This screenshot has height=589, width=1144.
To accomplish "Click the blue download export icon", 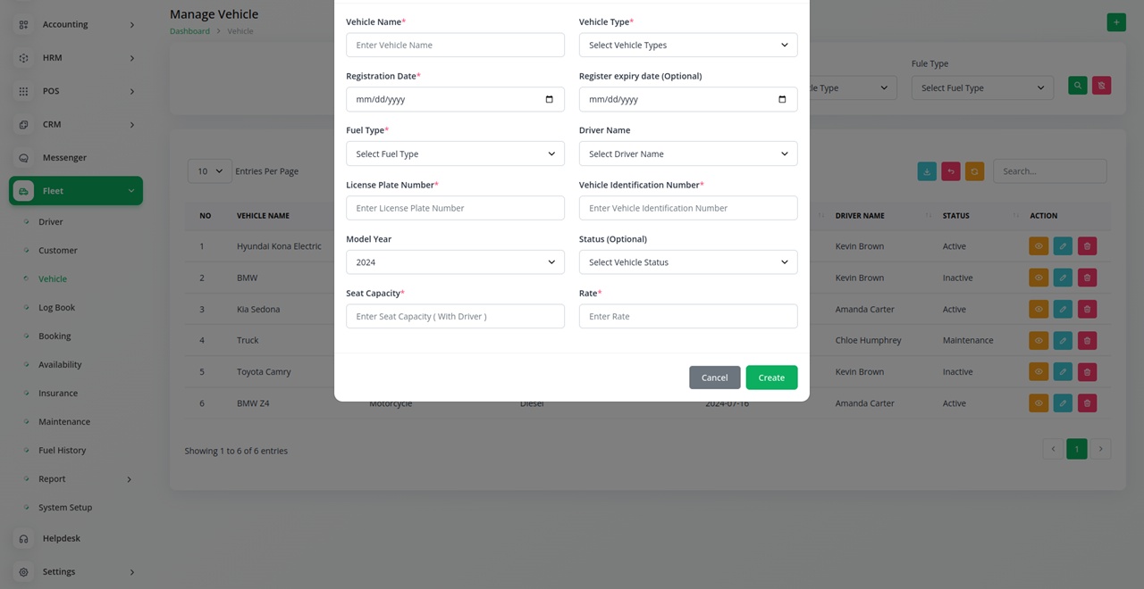I will click(927, 171).
